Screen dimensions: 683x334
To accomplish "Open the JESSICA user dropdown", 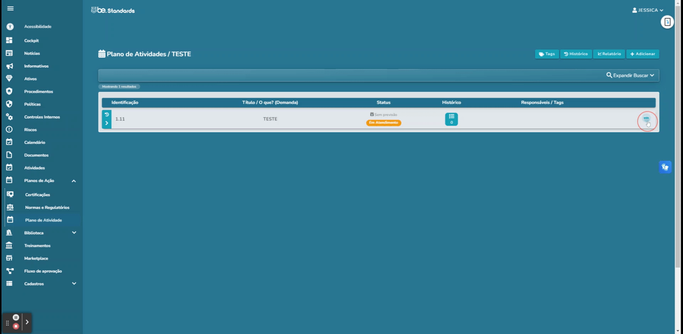I will (647, 10).
